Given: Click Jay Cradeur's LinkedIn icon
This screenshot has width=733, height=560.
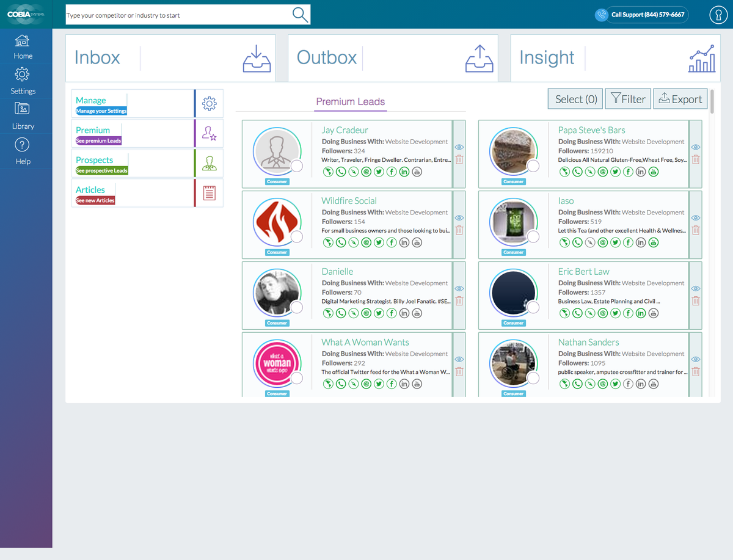Looking at the screenshot, I should point(404,172).
